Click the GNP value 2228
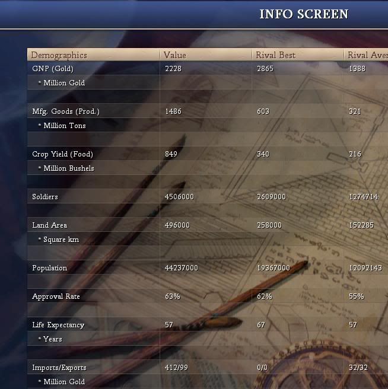 pos(173,68)
